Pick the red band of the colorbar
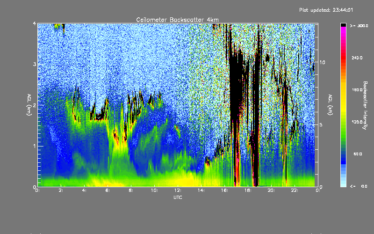Screen dimensions: 374x234 343,57
